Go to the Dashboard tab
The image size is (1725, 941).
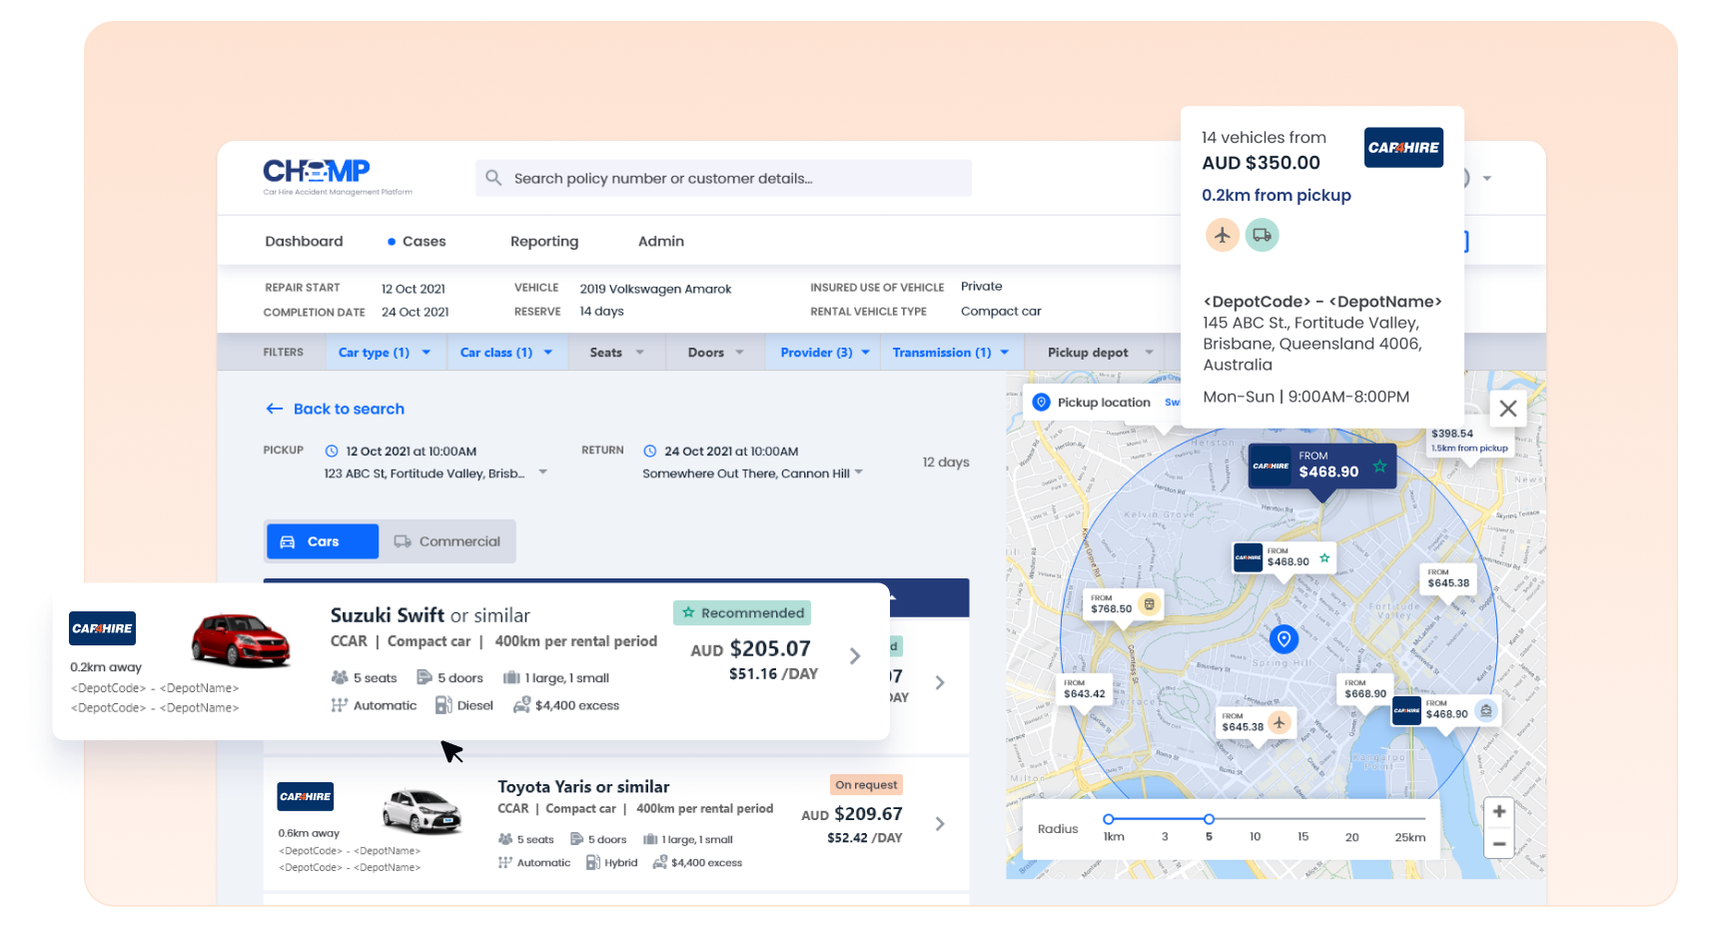pyautogui.click(x=304, y=242)
